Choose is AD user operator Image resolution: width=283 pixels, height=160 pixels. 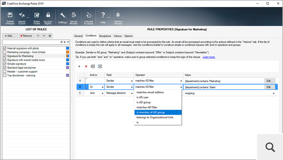pos(158,97)
